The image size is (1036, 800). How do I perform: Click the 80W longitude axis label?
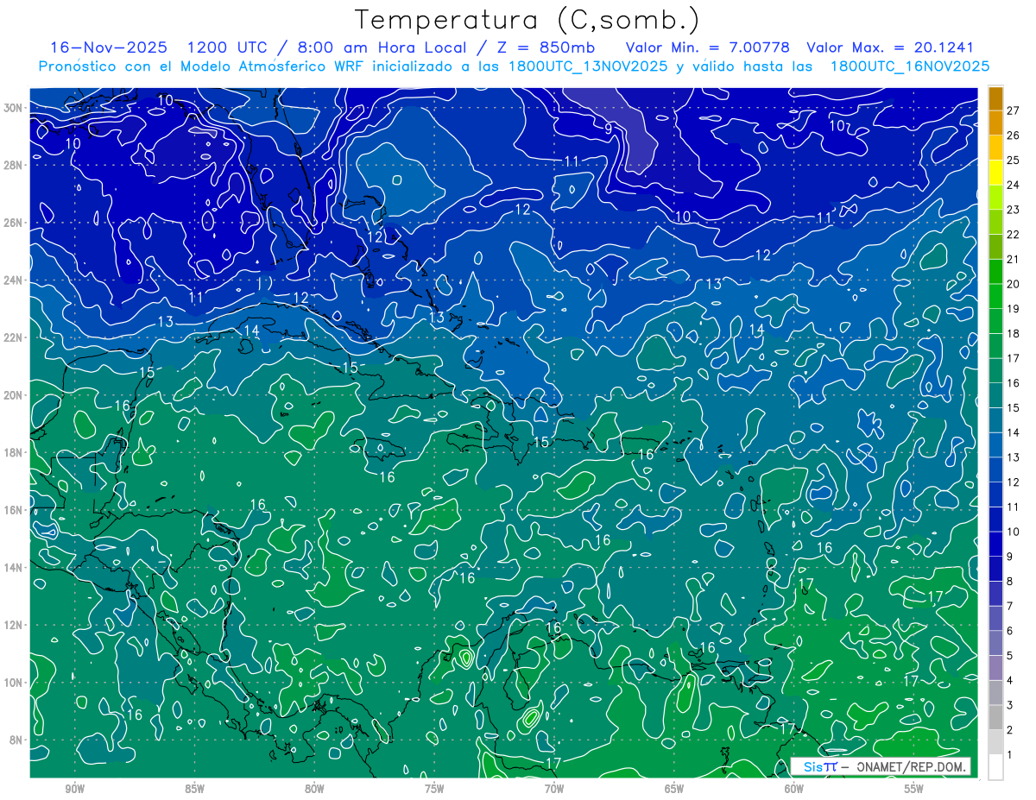[x=314, y=789]
